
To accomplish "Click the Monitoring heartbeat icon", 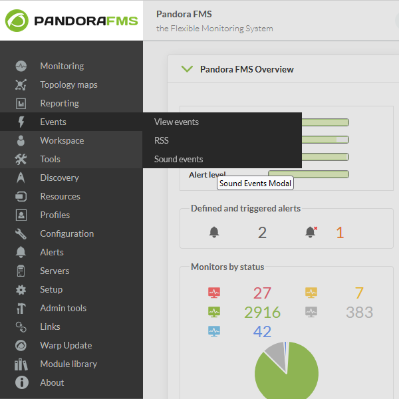I will [21, 66].
